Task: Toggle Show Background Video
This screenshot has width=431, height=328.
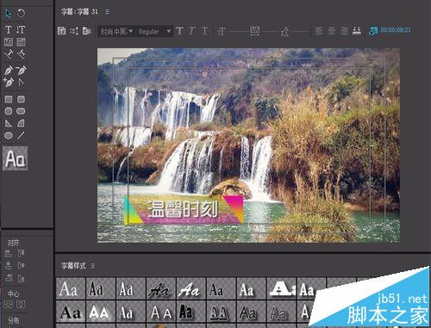Action: point(372,31)
